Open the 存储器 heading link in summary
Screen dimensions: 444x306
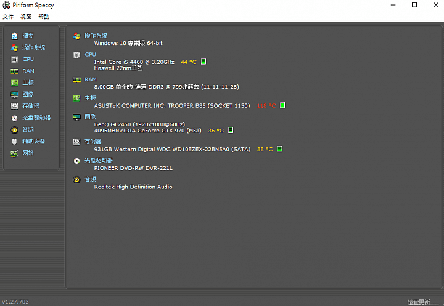coord(93,142)
